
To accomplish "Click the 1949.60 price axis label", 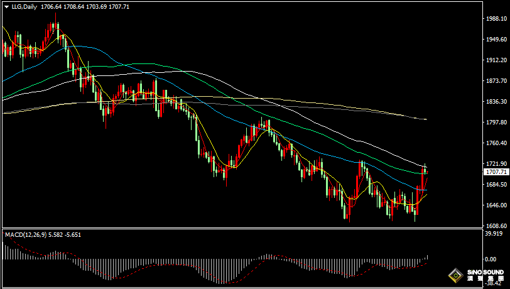I will click(x=496, y=40).
